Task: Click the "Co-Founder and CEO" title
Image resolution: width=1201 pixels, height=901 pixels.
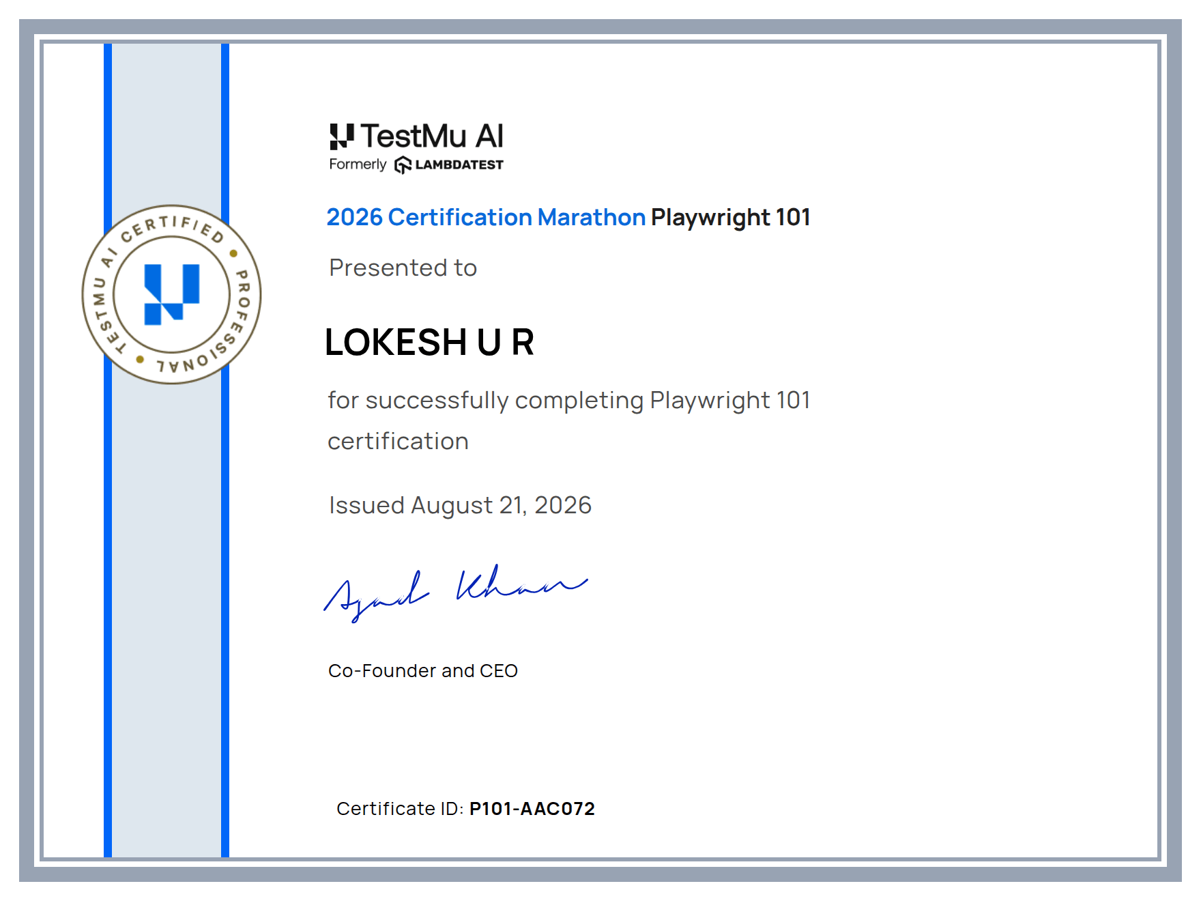Action: (x=423, y=671)
